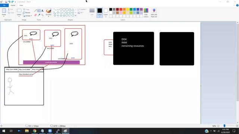
Task: Open the shape Fill dropdown
Action: (x=81, y=13)
